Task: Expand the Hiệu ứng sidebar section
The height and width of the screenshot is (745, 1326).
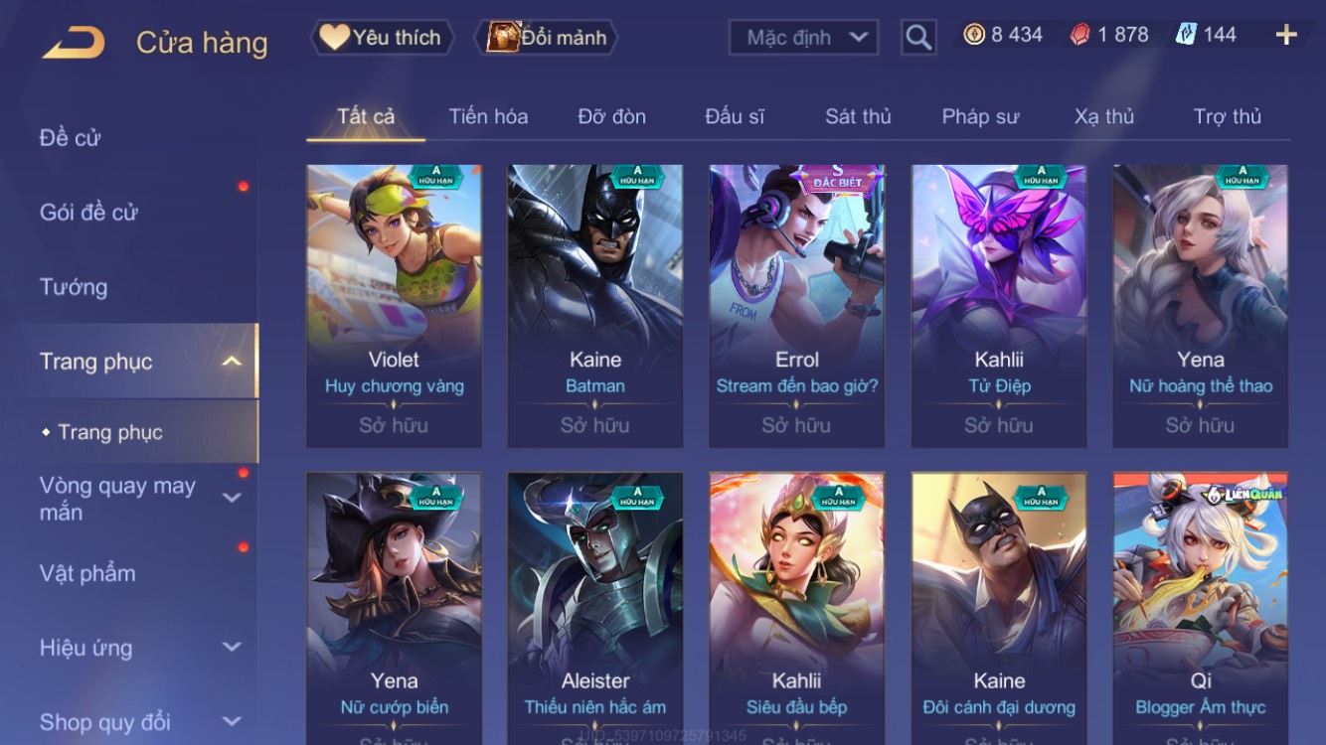Action: 231,647
